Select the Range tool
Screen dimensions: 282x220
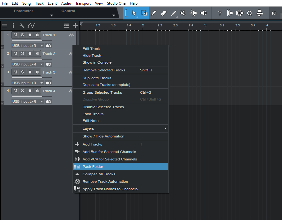[x=144, y=13]
